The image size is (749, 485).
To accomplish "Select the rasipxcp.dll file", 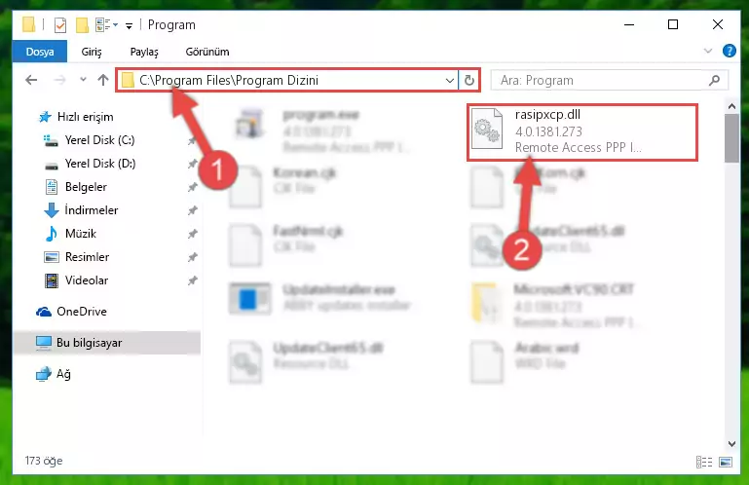I will click(x=581, y=131).
